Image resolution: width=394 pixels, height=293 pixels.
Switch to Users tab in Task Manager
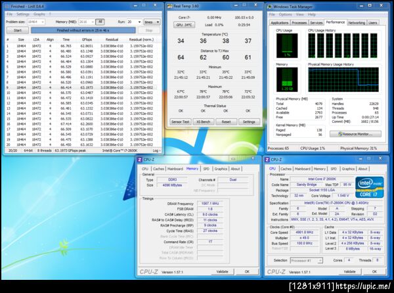(x=372, y=22)
